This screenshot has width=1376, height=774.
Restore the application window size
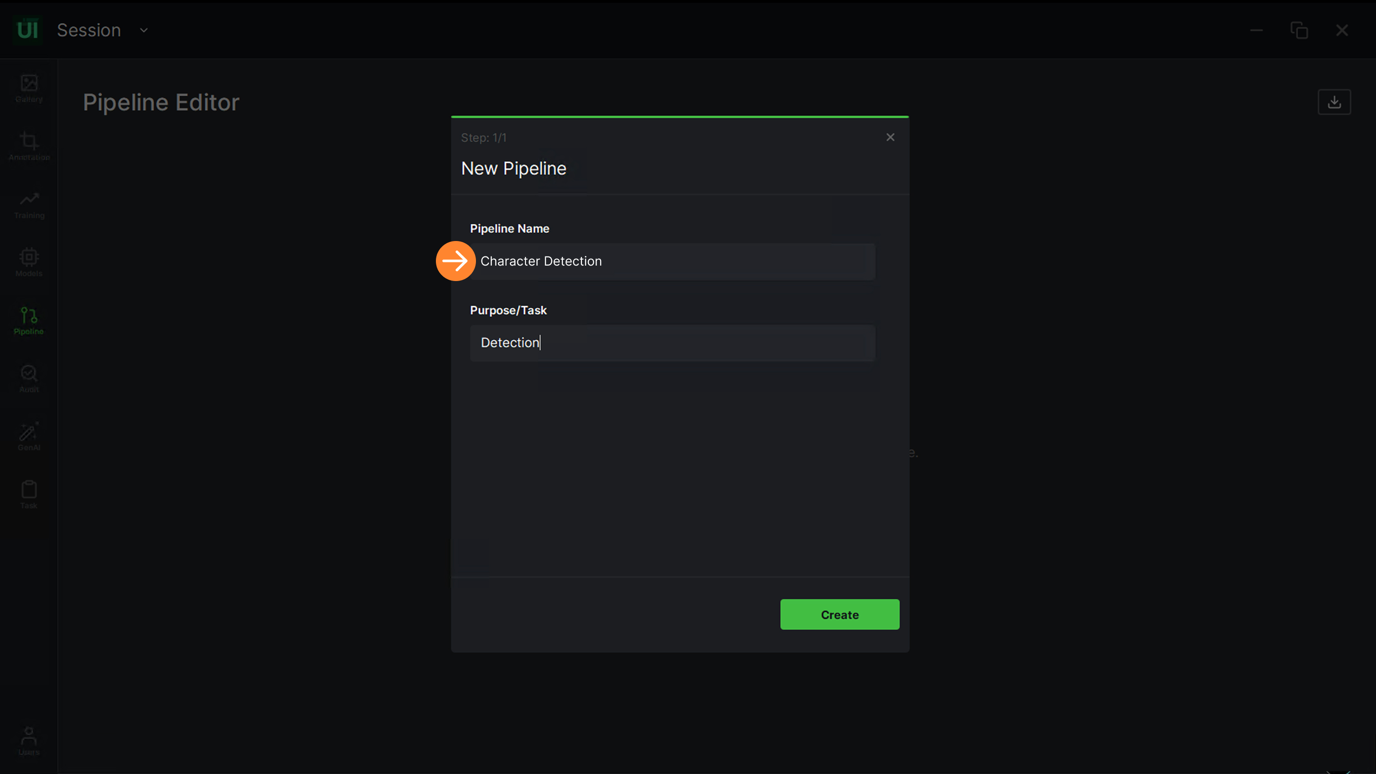(1299, 30)
